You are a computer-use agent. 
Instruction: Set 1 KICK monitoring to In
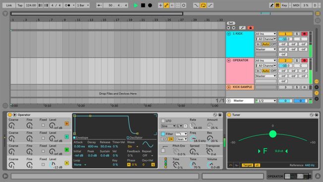(x=258, y=44)
